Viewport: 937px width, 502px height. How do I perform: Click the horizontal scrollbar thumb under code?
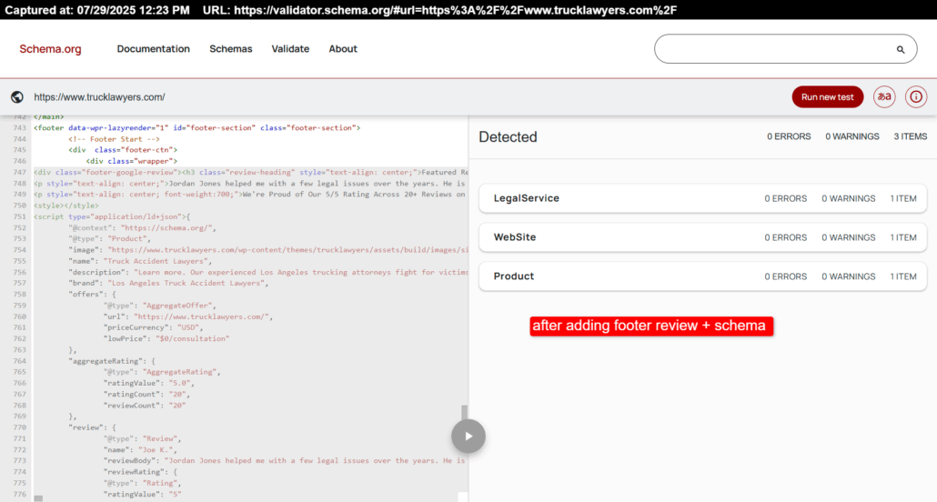tap(38, 497)
